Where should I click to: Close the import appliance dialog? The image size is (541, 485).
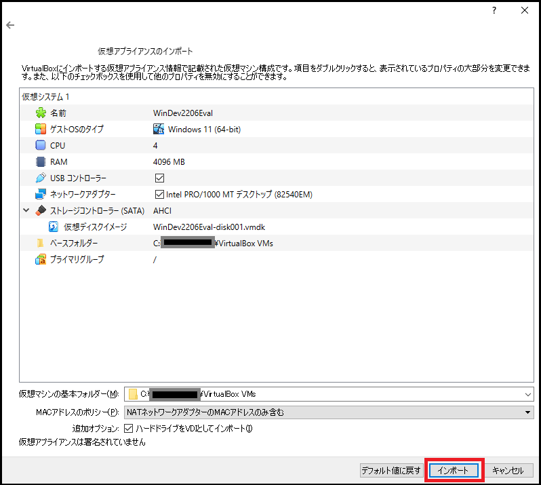click(525, 10)
